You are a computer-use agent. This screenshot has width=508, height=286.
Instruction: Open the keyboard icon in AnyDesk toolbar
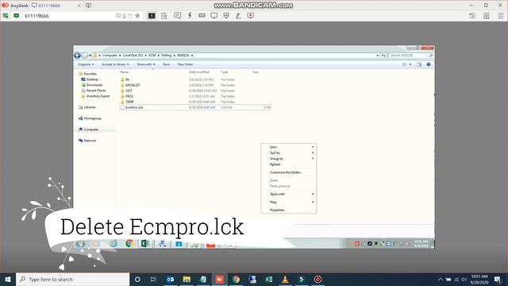(x=202, y=16)
